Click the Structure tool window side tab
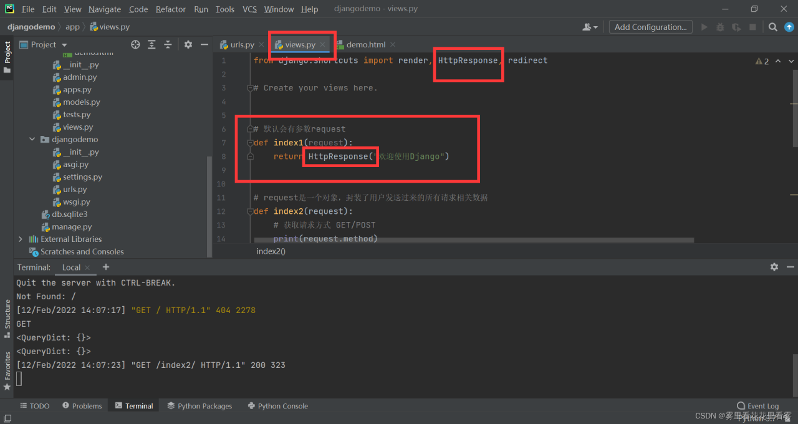Viewport: 798px width, 424px height. 7,319
